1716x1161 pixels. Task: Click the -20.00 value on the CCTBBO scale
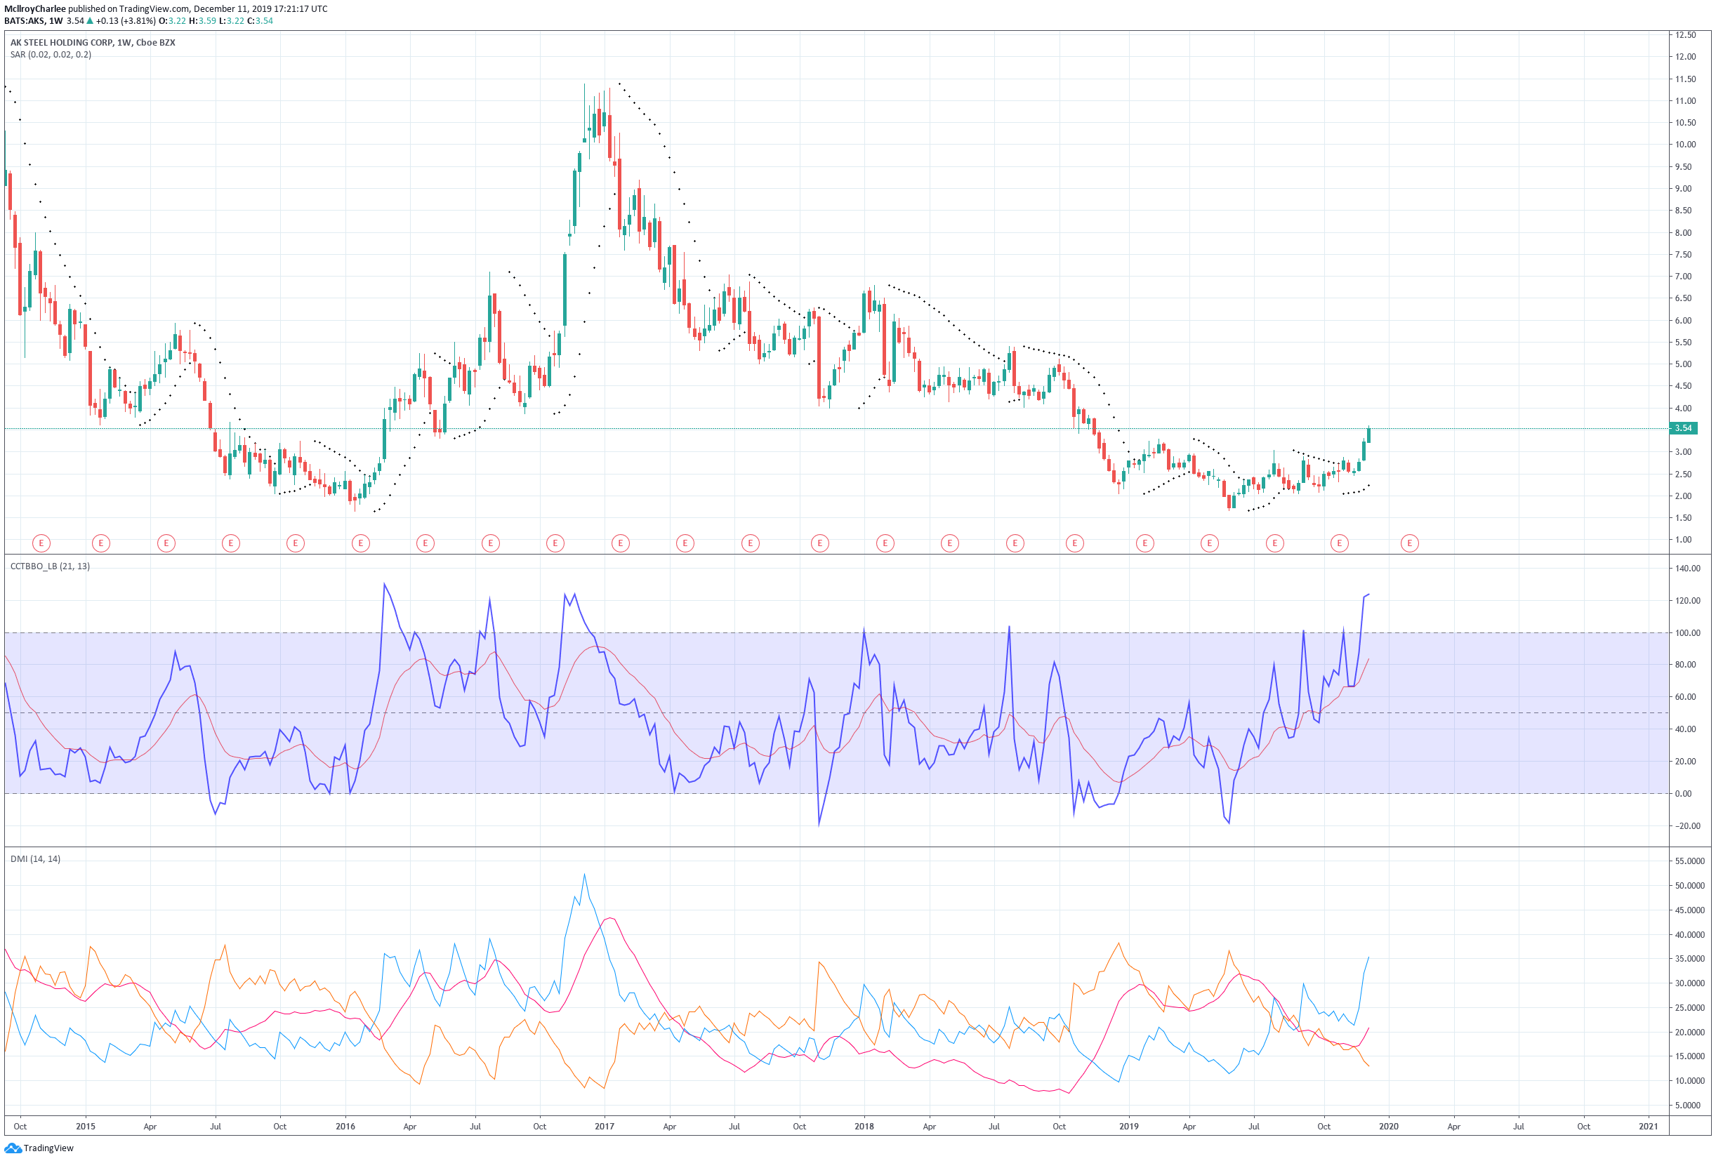[x=1687, y=826]
